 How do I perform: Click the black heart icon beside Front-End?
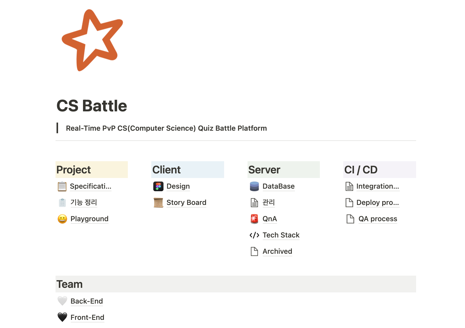point(62,317)
